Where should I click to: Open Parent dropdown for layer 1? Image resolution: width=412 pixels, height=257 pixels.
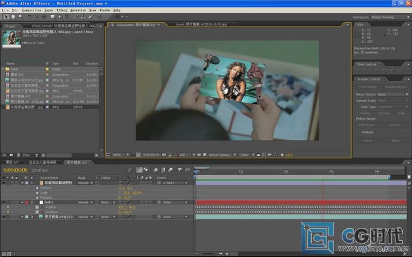coord(175,183)
